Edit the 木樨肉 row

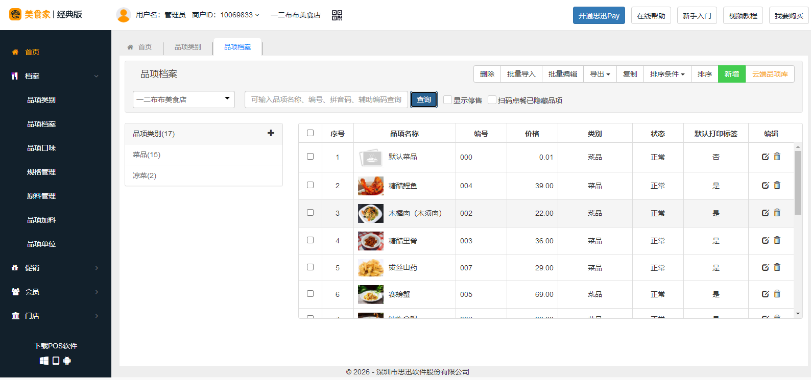pos(765,213)
